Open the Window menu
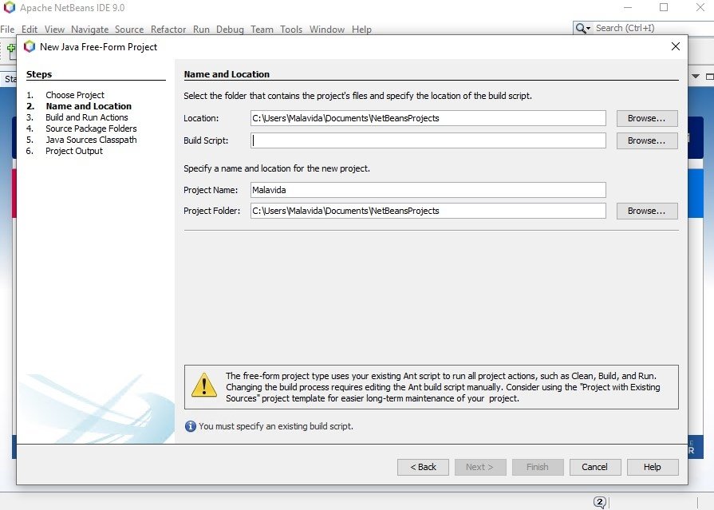714x510 pixels. click(x=327, y=30)
